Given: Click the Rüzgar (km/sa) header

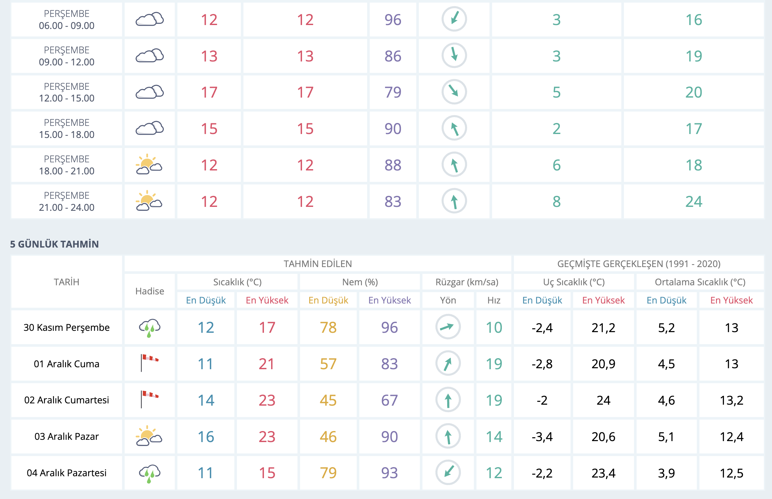Looking at the screenshot, I should point(467,282).
